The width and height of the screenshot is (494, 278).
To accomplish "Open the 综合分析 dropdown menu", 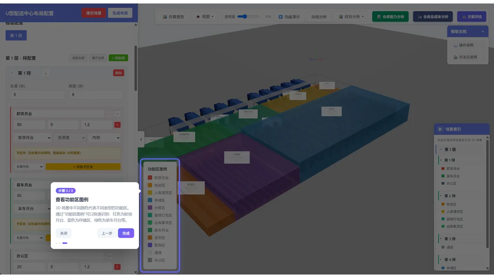I will (x=351, y=17).
